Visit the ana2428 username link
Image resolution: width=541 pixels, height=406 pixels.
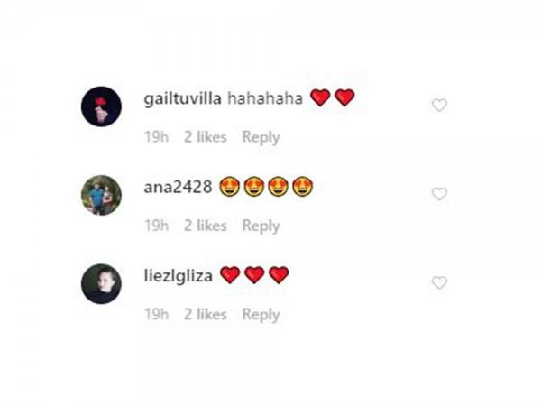(x=178, y=187)
